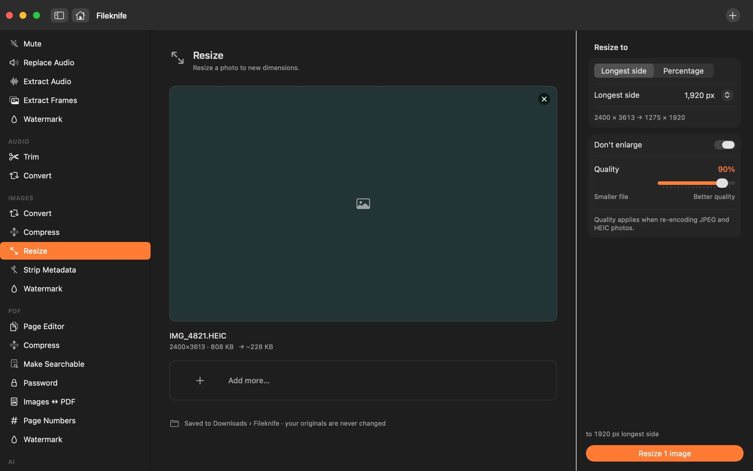Viewport: 753px width, 471px height.
Task: Click the 2400×3613 · 808 KB file info
Action: coord(201,347)
